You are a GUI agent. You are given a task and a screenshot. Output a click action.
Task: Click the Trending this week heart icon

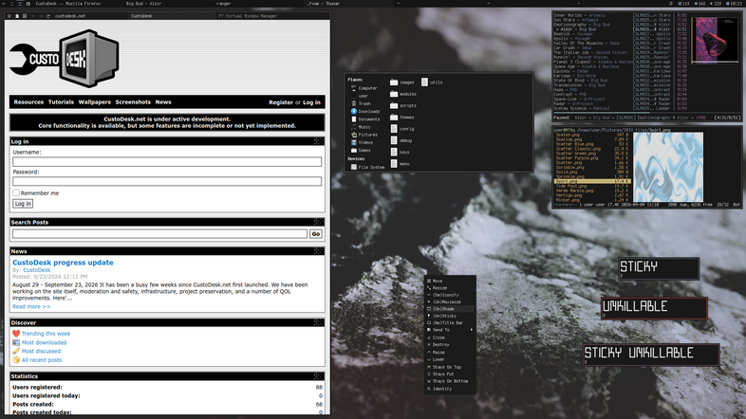tap(16, 334)
